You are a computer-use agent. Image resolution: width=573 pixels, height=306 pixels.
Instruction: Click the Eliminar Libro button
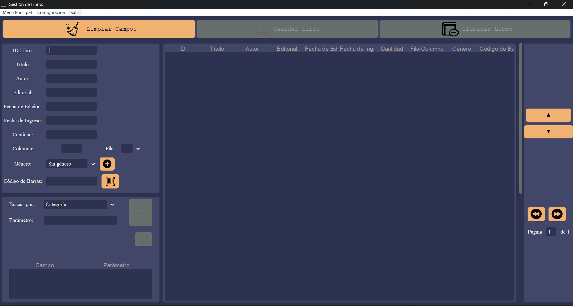[x=475, y=29]
